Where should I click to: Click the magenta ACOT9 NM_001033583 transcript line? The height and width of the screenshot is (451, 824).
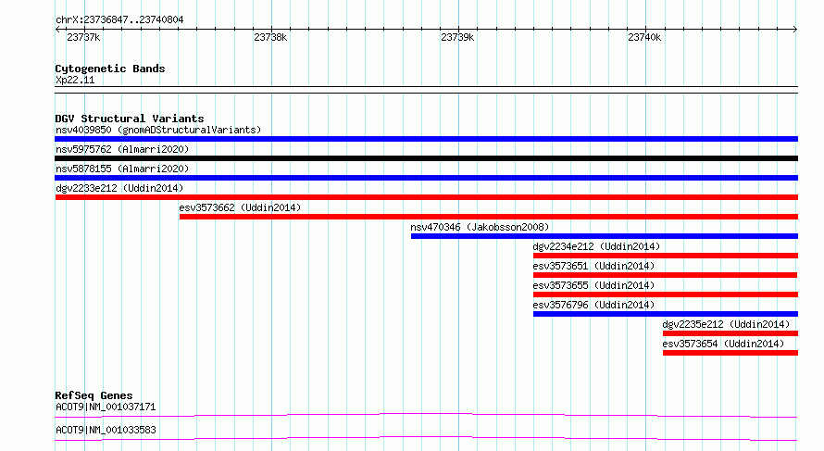tap(426, 438)
